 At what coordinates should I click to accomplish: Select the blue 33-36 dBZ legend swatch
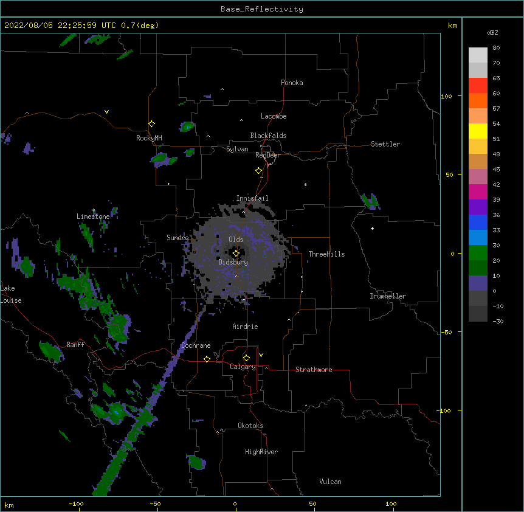click(478, 222)
